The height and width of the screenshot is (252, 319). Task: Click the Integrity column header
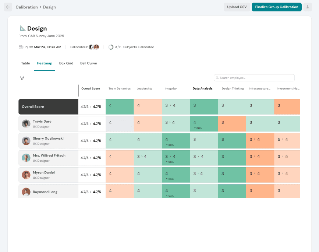(170, 89)
